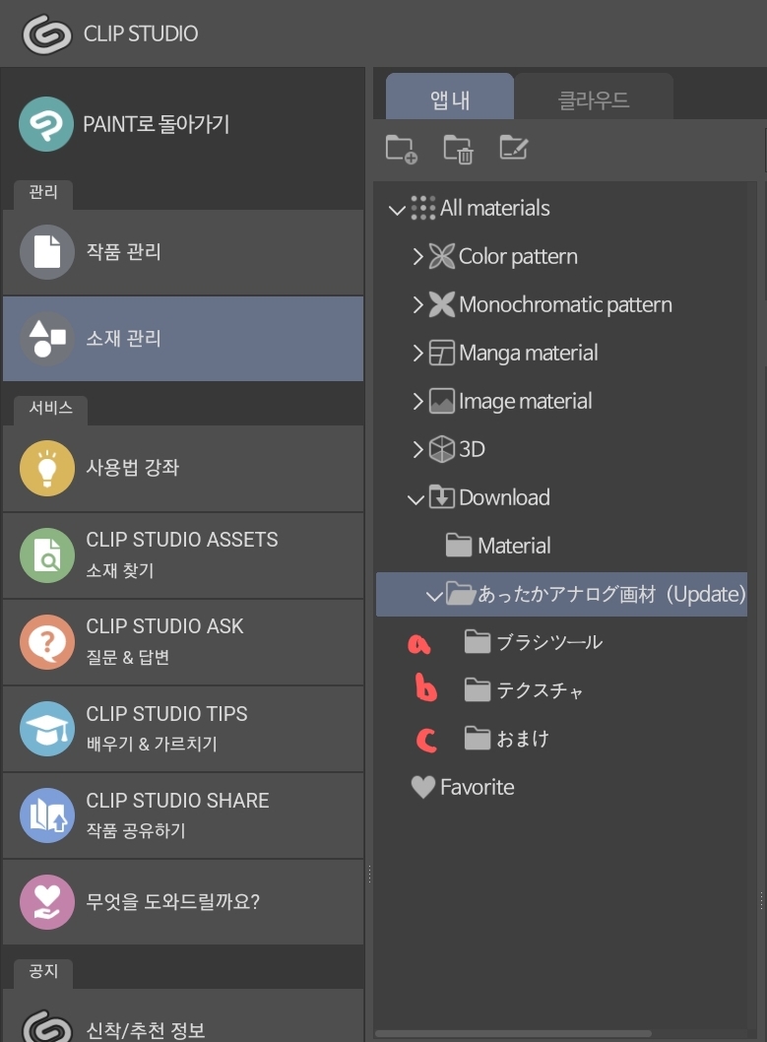Open 작품 관리 menu entry
This screenshot has height=1042, width=767.
point(183,252)
